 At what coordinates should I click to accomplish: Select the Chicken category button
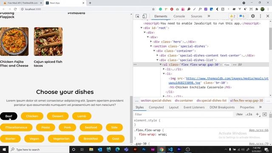pos(32,116)
